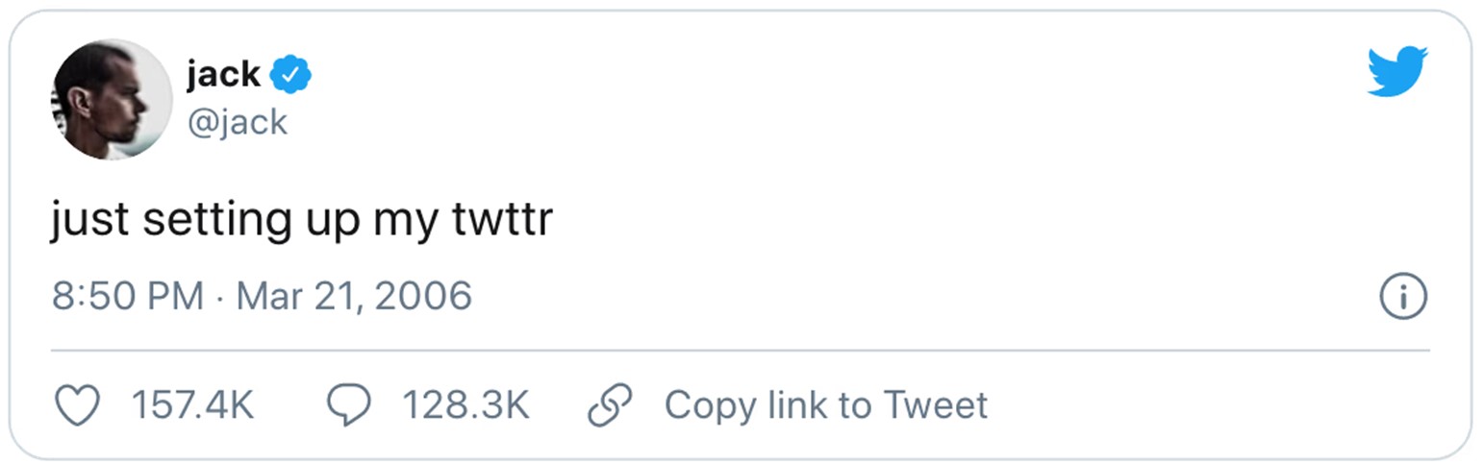
Task: Open jack's profile picture
Action: coord(111,99)
